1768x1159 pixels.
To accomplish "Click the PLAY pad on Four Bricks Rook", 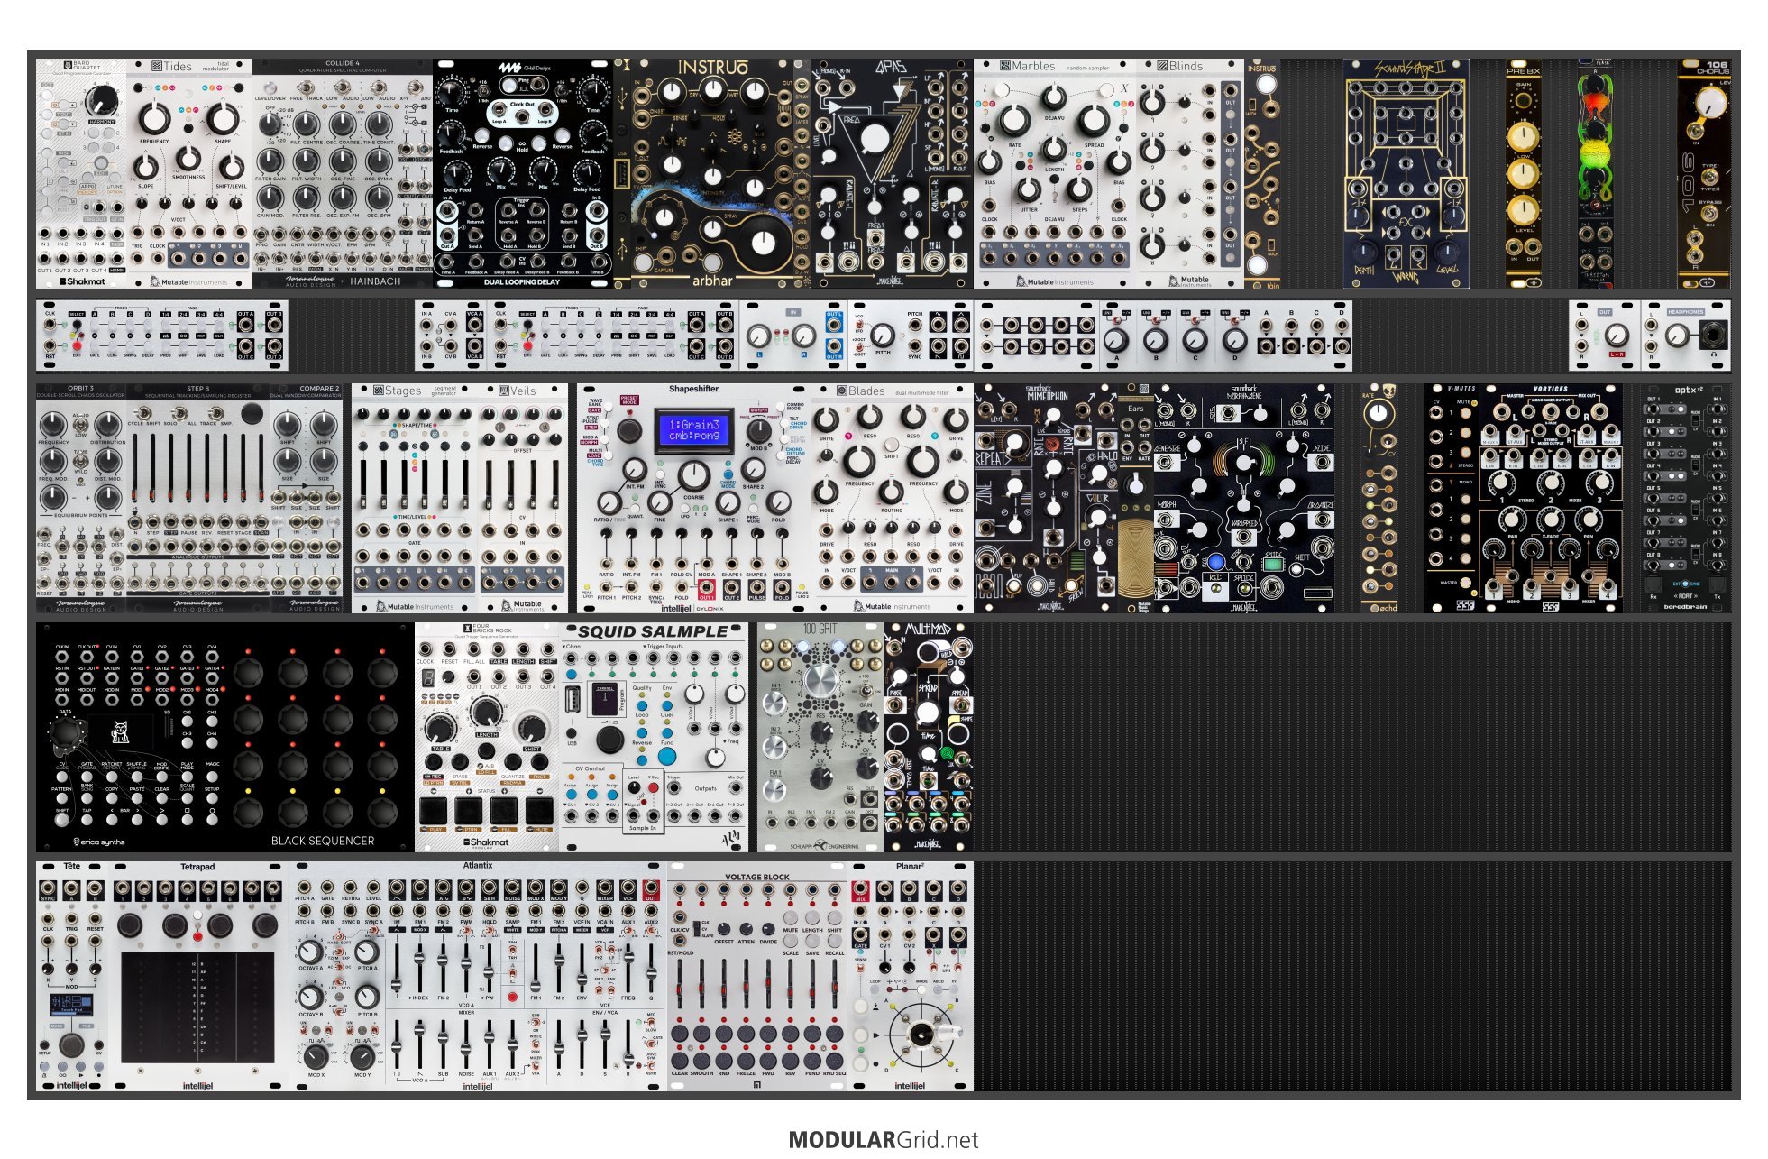I will pyautogui.click(x=434, y=810).
